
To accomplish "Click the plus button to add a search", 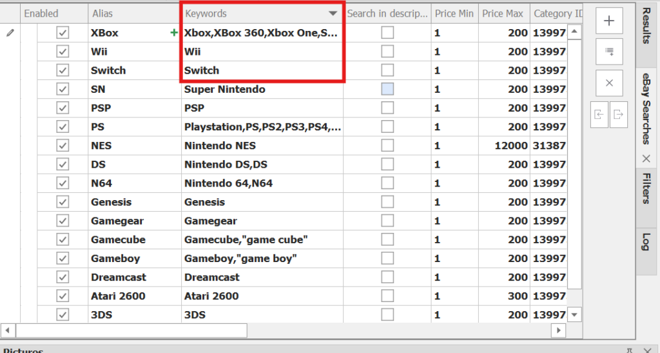I will pos(609,21).
